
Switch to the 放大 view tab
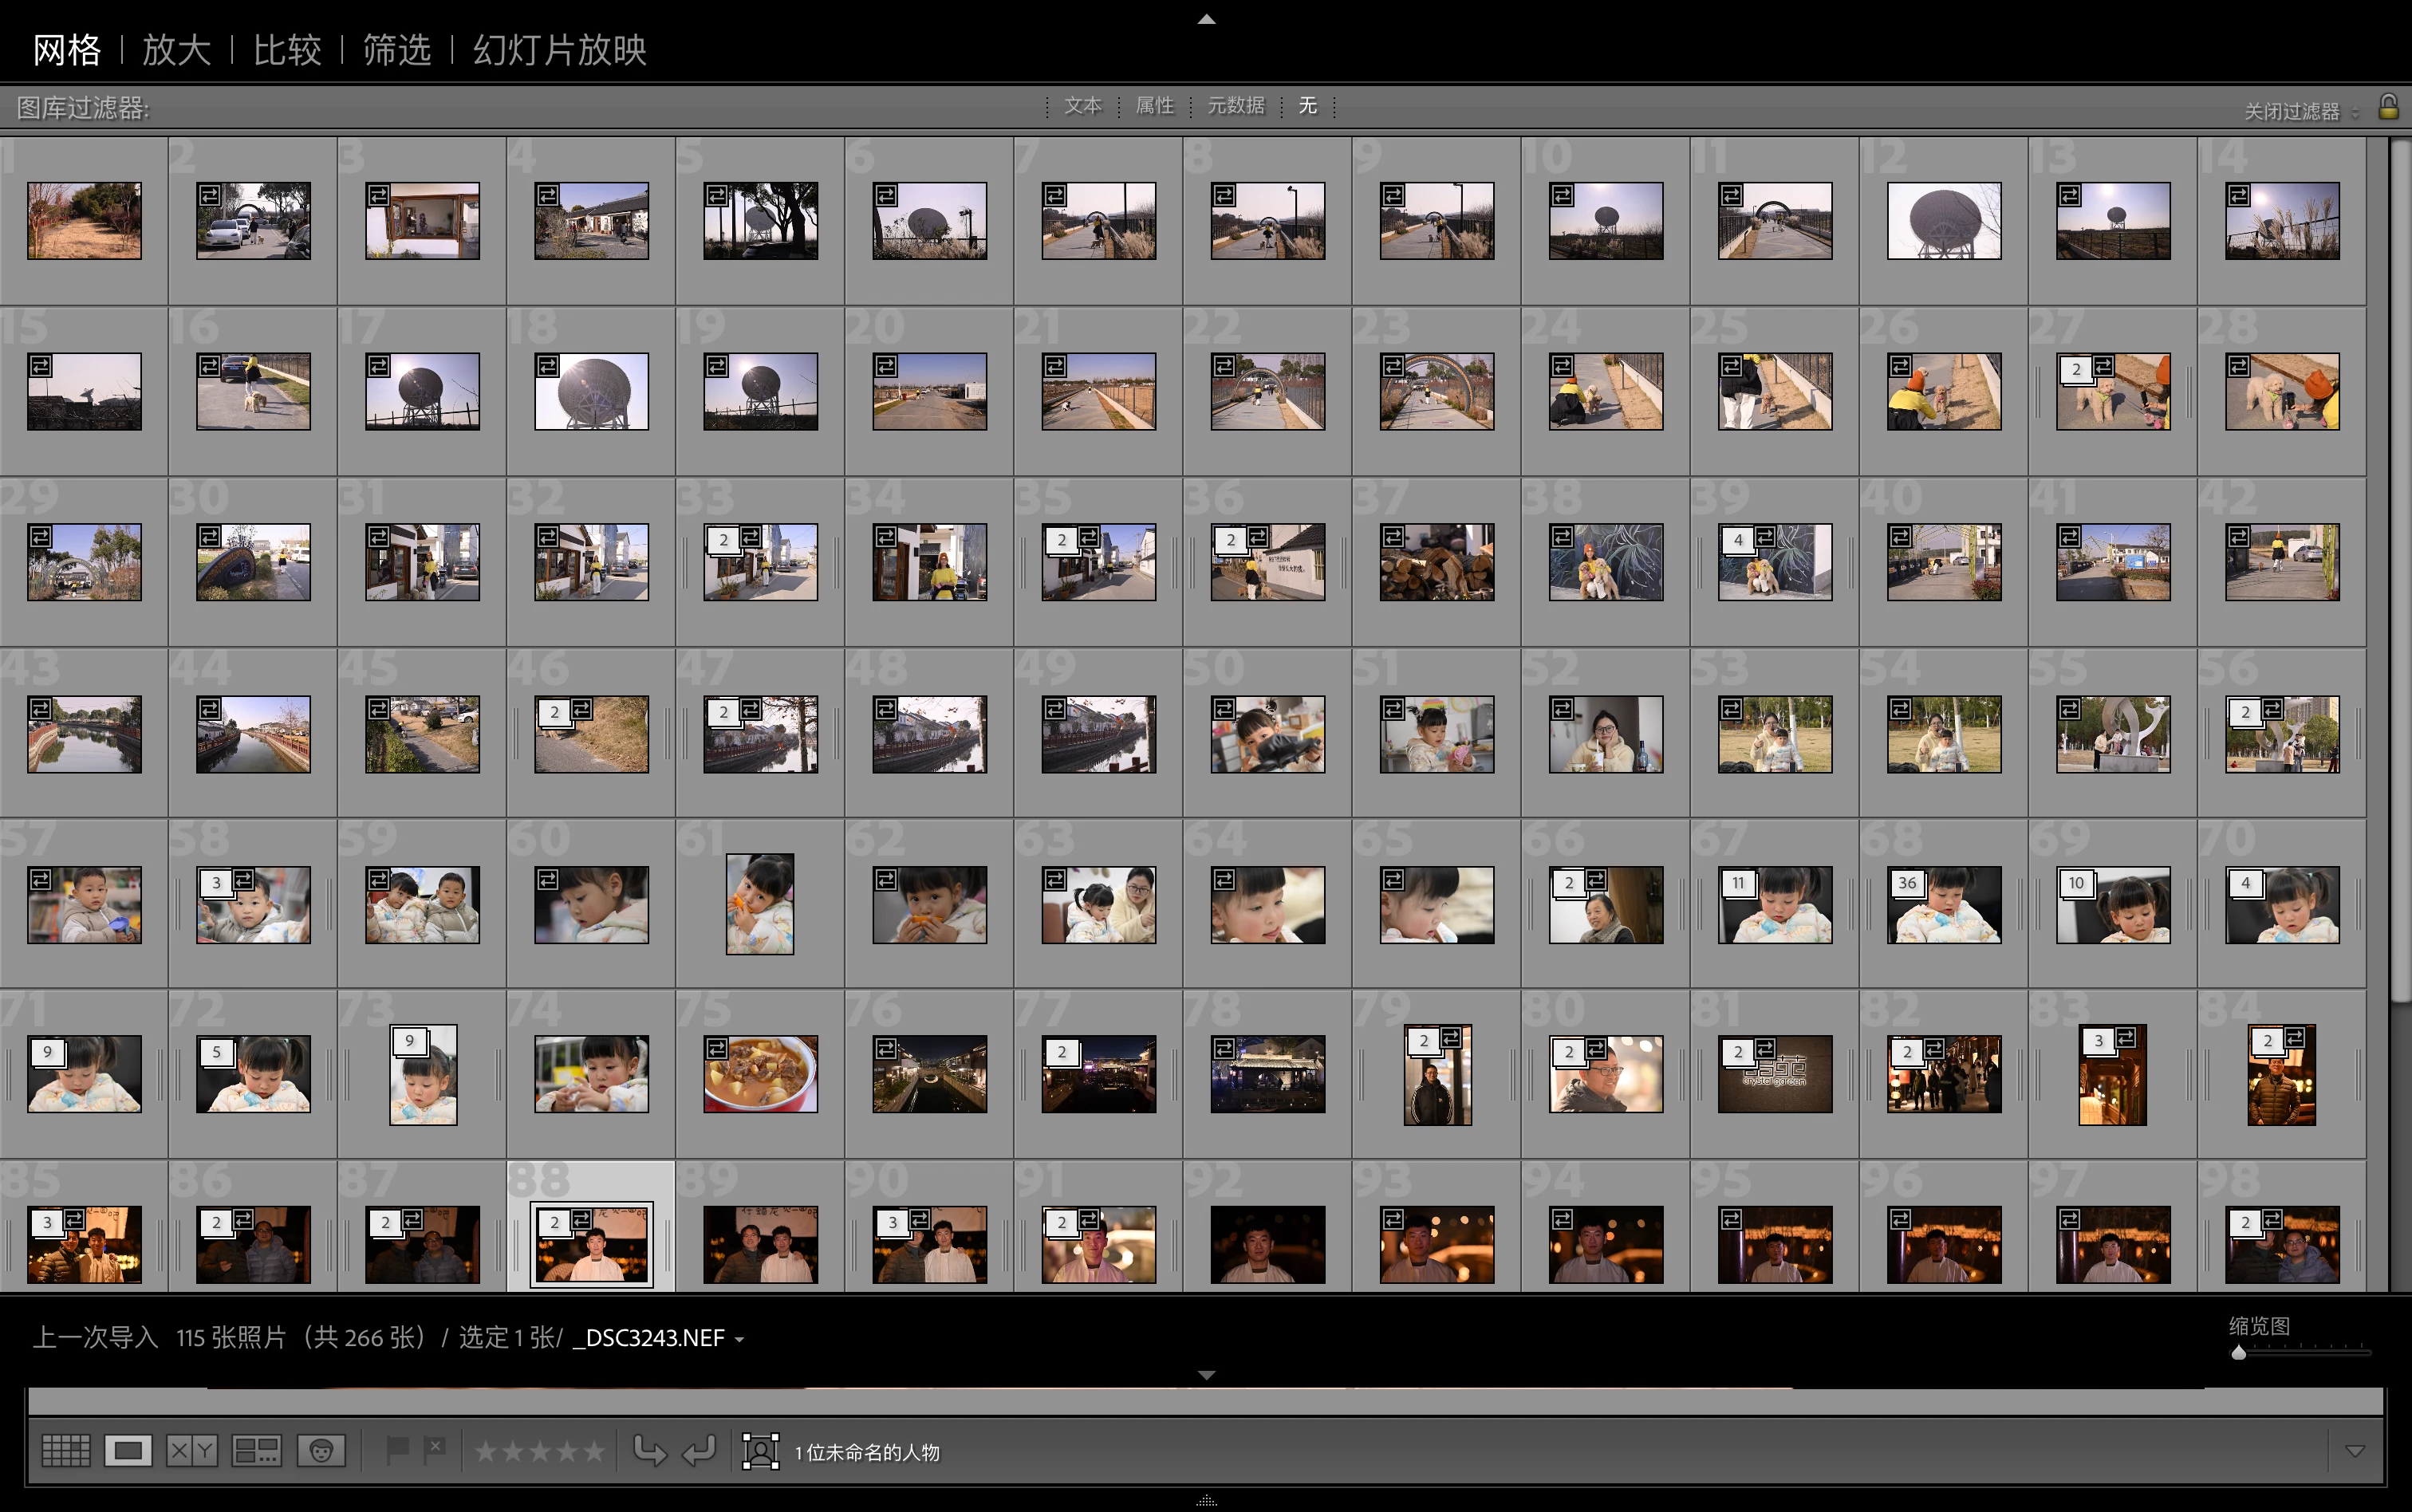[x=176, y=49]
